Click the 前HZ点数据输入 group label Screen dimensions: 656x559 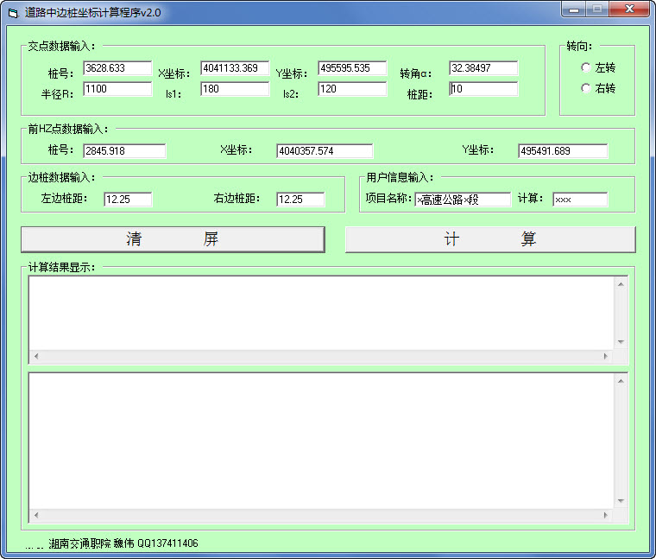click(x=68, y=129)
